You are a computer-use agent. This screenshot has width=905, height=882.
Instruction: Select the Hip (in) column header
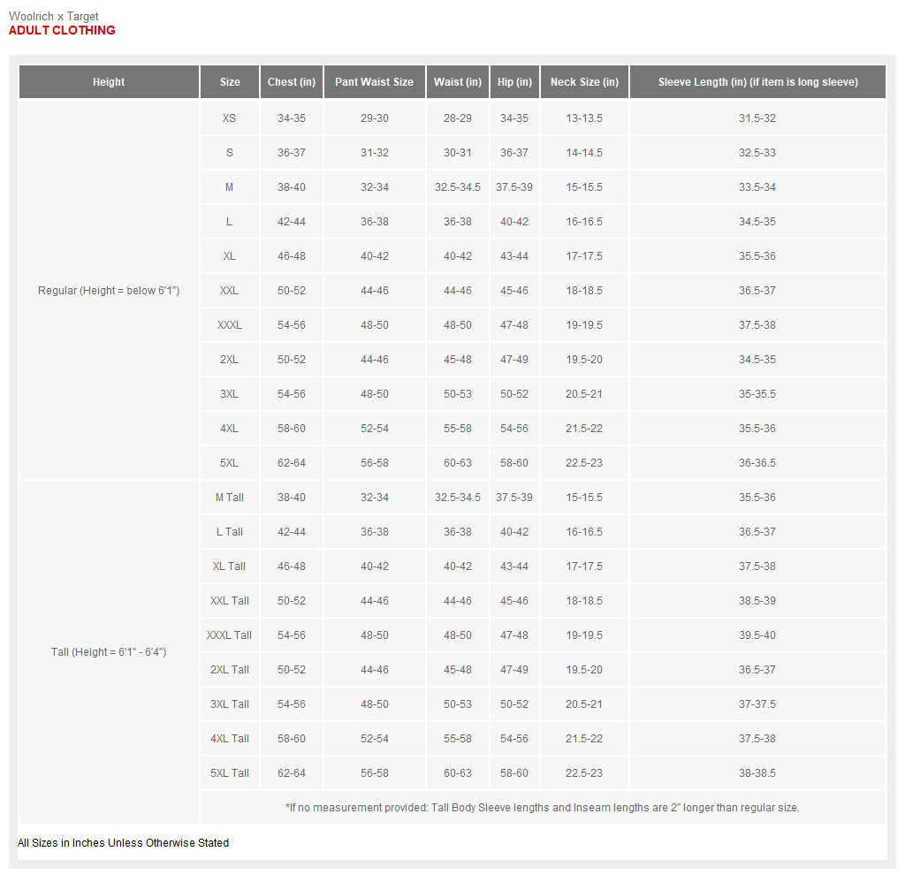(513, 82)
